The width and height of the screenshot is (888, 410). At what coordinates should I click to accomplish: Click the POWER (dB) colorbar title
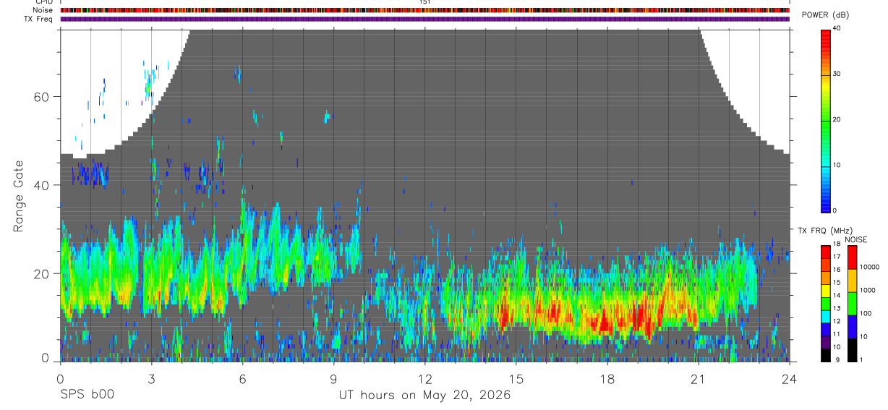click(825, 15)
